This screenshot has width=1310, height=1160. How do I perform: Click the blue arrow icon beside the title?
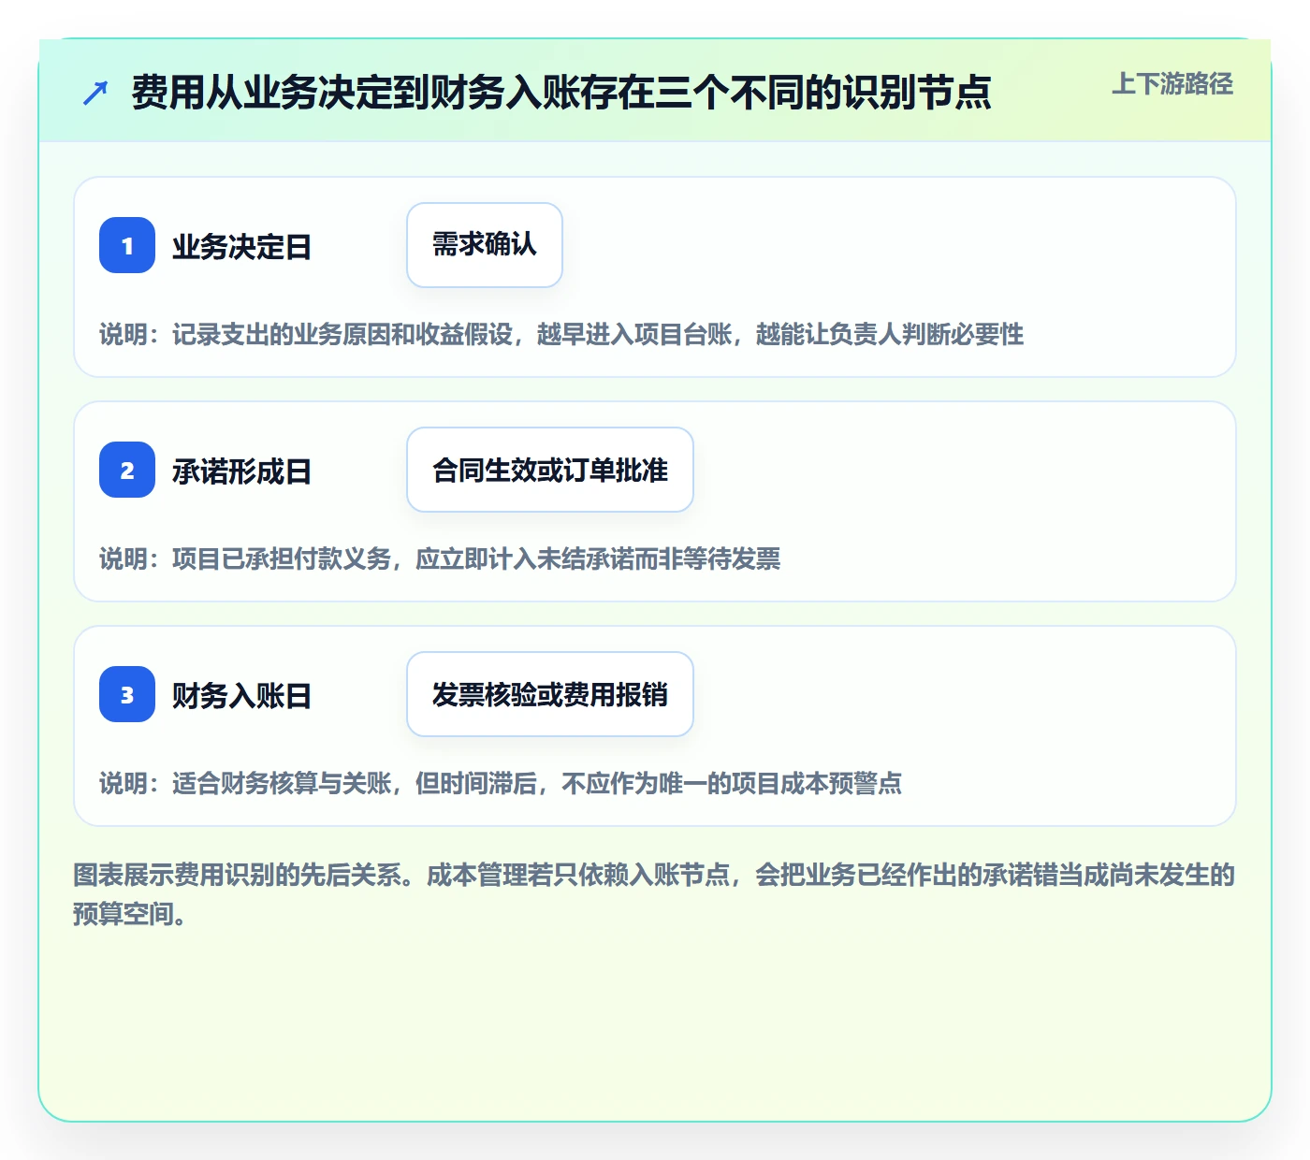(95, 93)
